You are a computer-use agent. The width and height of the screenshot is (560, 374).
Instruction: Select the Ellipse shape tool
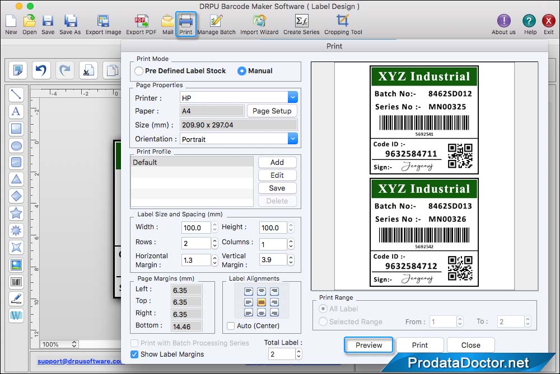coord(16,145)
